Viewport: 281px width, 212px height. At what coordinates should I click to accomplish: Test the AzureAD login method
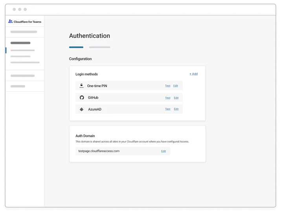pos(167,109)
